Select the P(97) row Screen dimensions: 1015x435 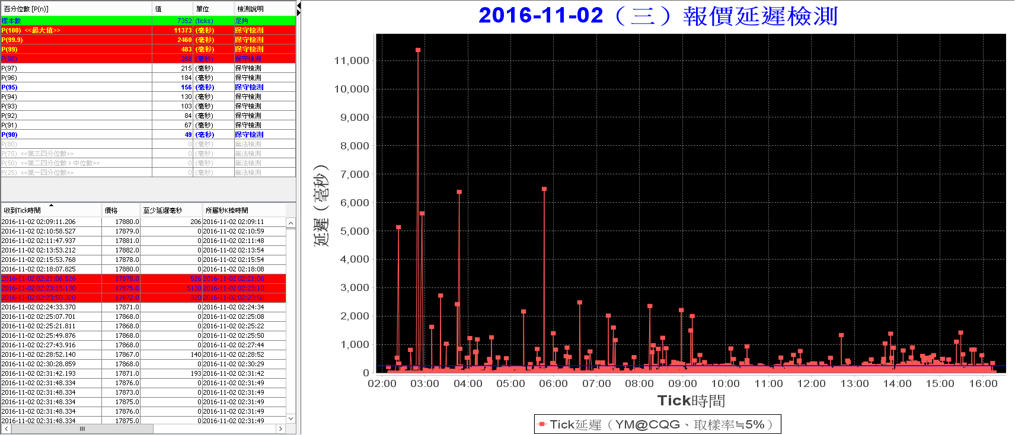(148, 68)
